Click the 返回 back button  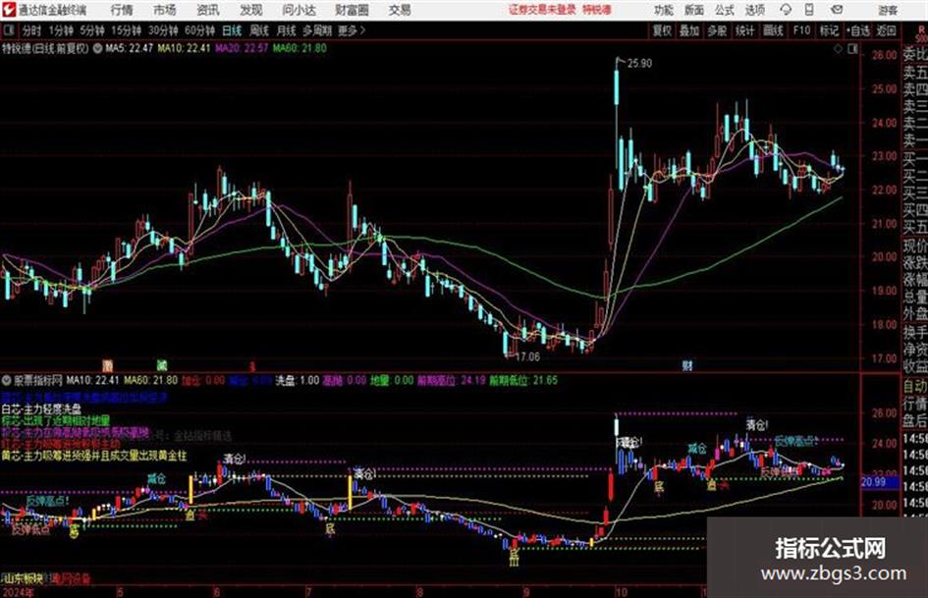point(886,30)
